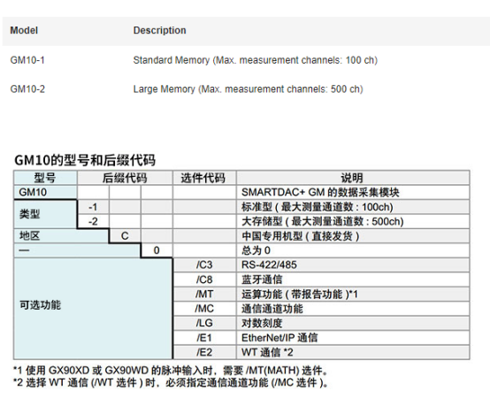The width and height of the screenshot is (490, 406).
Task: Click the 后缀代码 header cell
Action: [x=125, y=178]
